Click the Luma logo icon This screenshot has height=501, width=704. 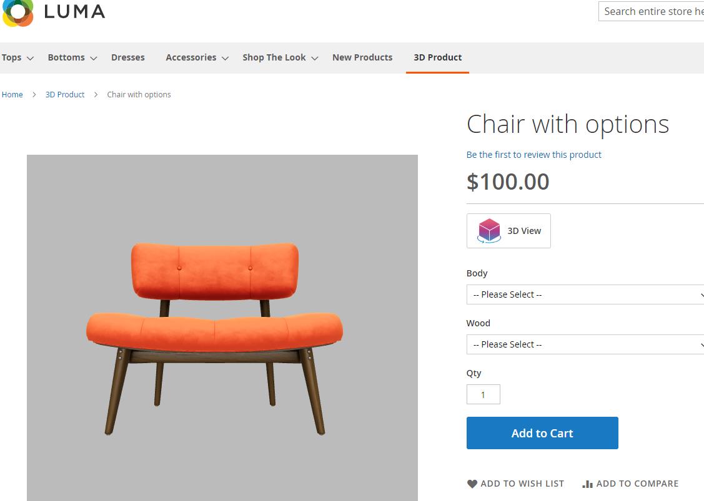click(x=17, y=12)
